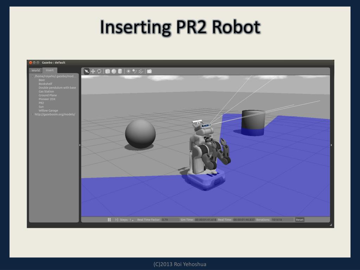Pause the simulation
This screenshot has height=270, width=360.
[x=109, y=220]
